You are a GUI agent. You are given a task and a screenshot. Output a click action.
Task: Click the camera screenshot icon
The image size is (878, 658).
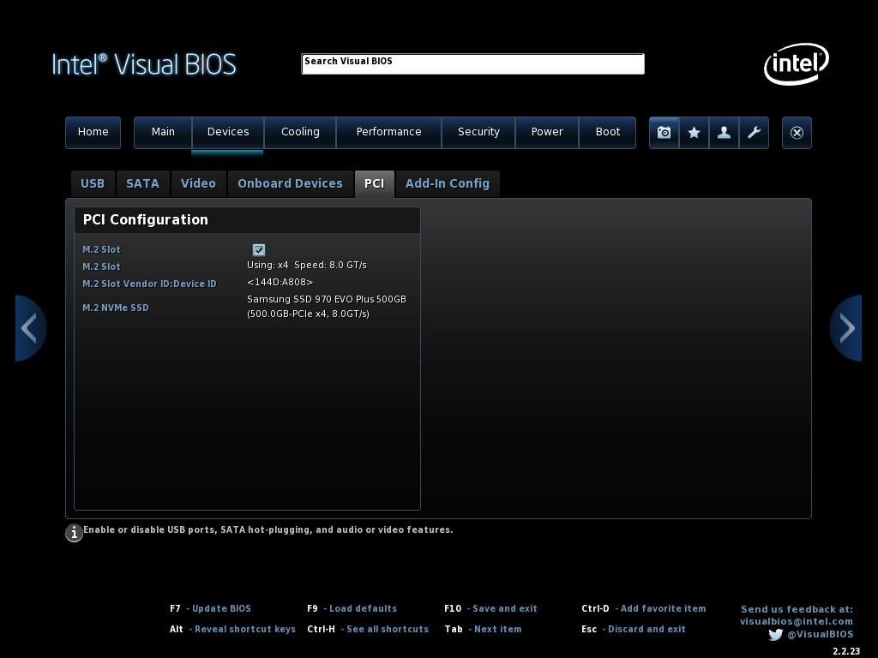click(664, 133)
